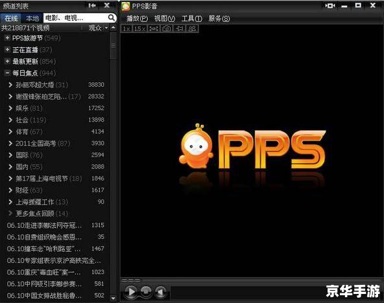384x303 pixels.
Task: Select the 06.10自费组织晚会感恩 video
Action: pos(44,237)
